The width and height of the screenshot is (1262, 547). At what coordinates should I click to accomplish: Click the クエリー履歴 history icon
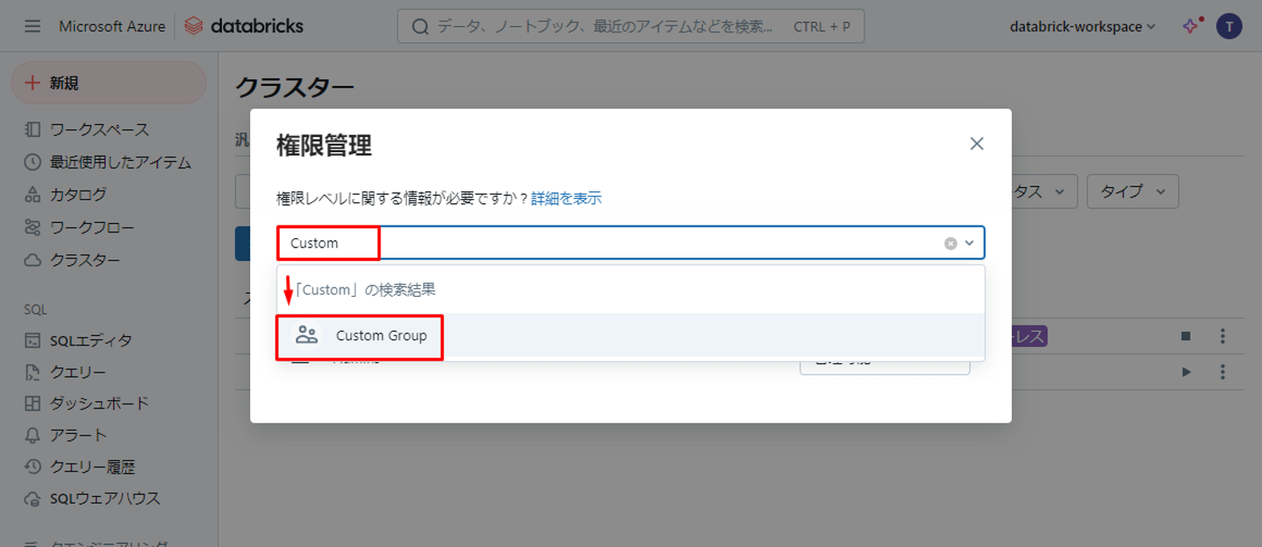coord(32,466)
